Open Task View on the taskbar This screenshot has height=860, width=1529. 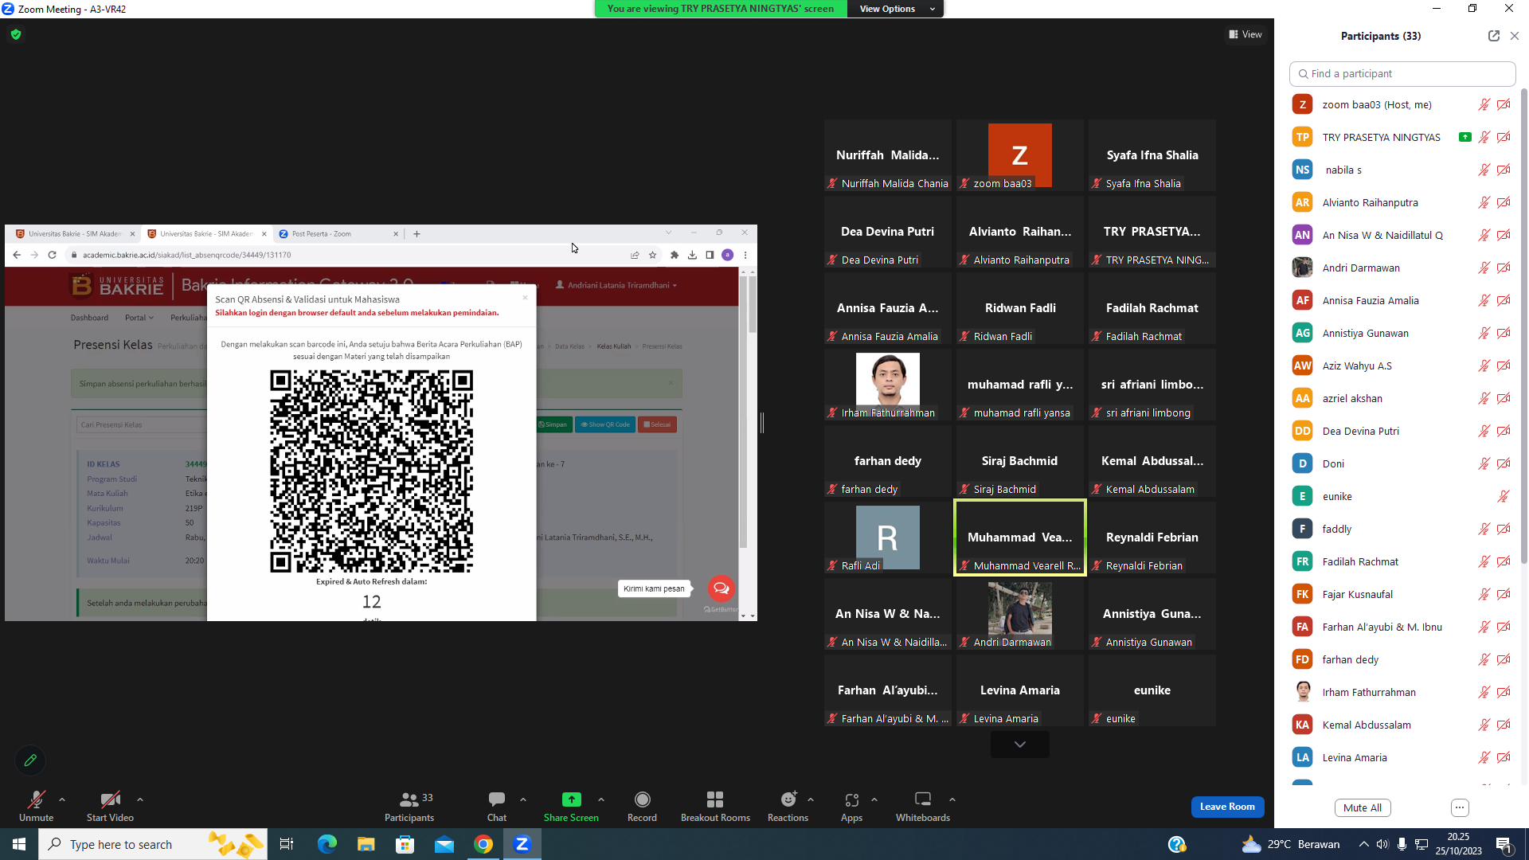[x=287, y=844]
